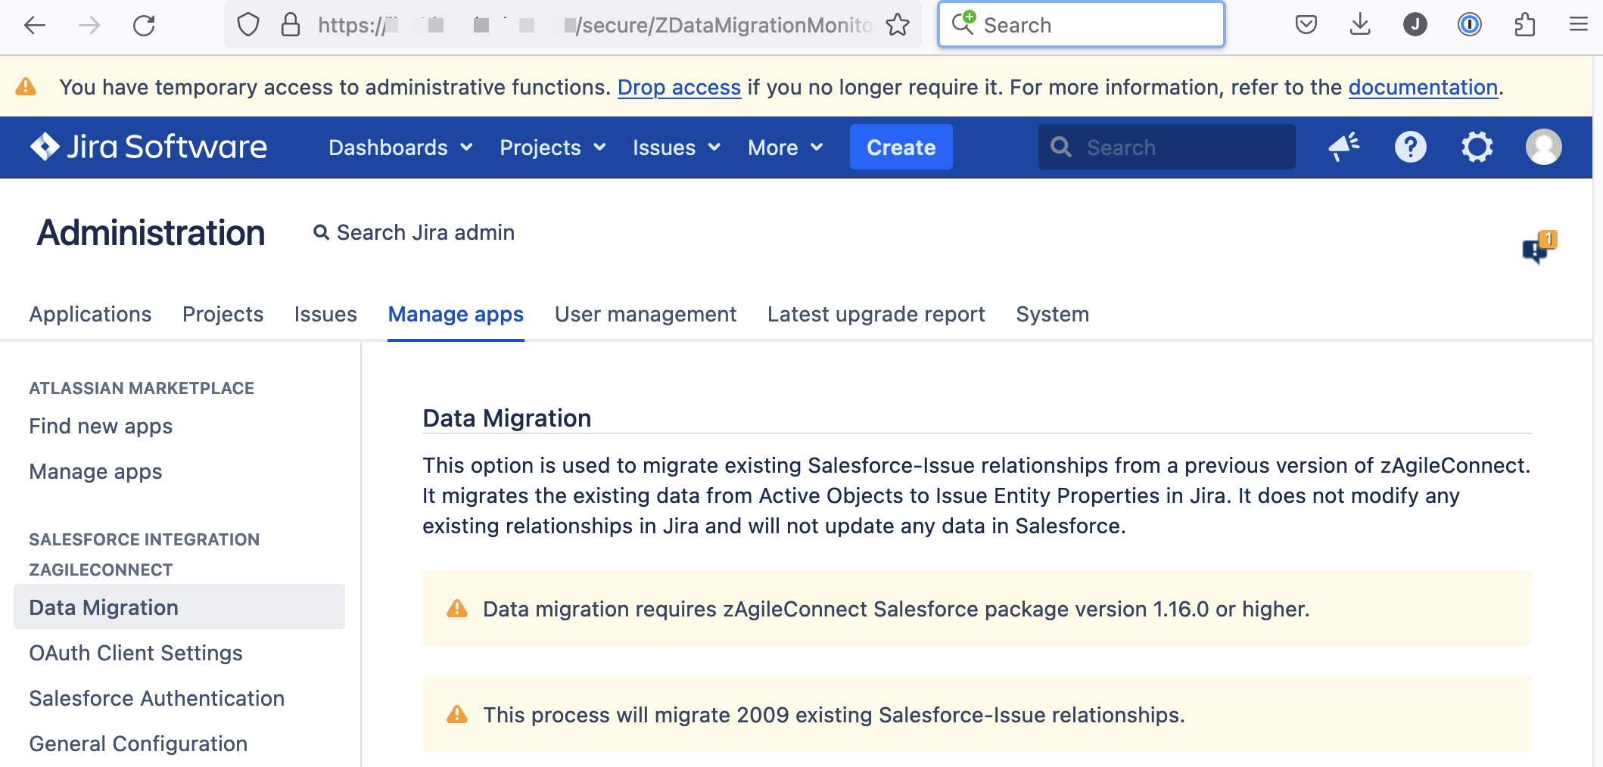Viewport: 1603px width, 767px height.
Task: Open Jira settings gear menu
Action: 1477,147
